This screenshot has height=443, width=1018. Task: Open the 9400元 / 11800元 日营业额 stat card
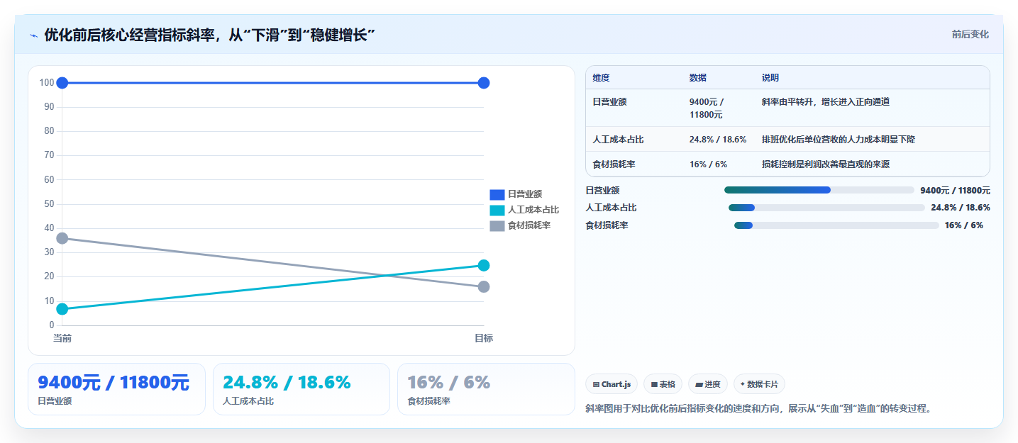click(x=116, y=389)
